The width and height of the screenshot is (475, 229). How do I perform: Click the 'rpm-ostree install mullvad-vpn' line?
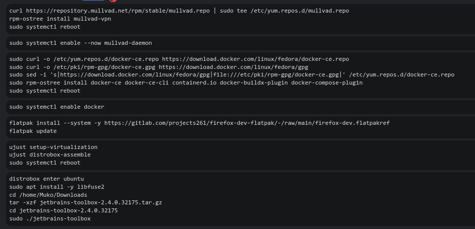pos(60,19)
